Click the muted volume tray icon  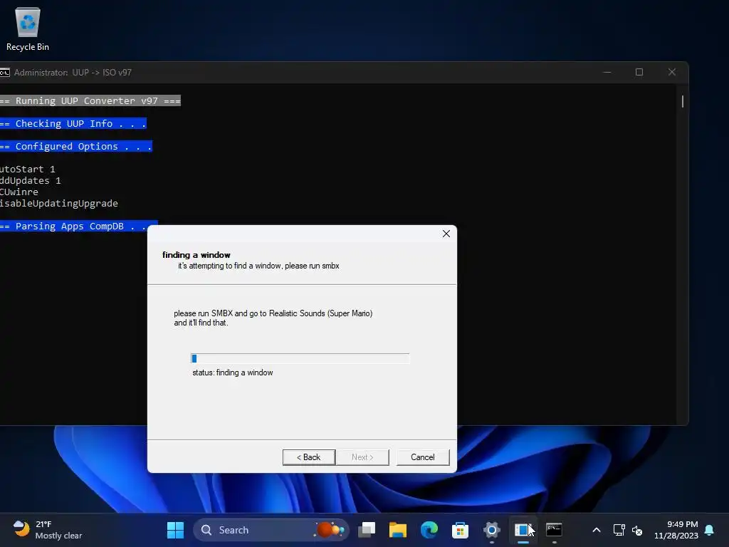tap(637, 530)
